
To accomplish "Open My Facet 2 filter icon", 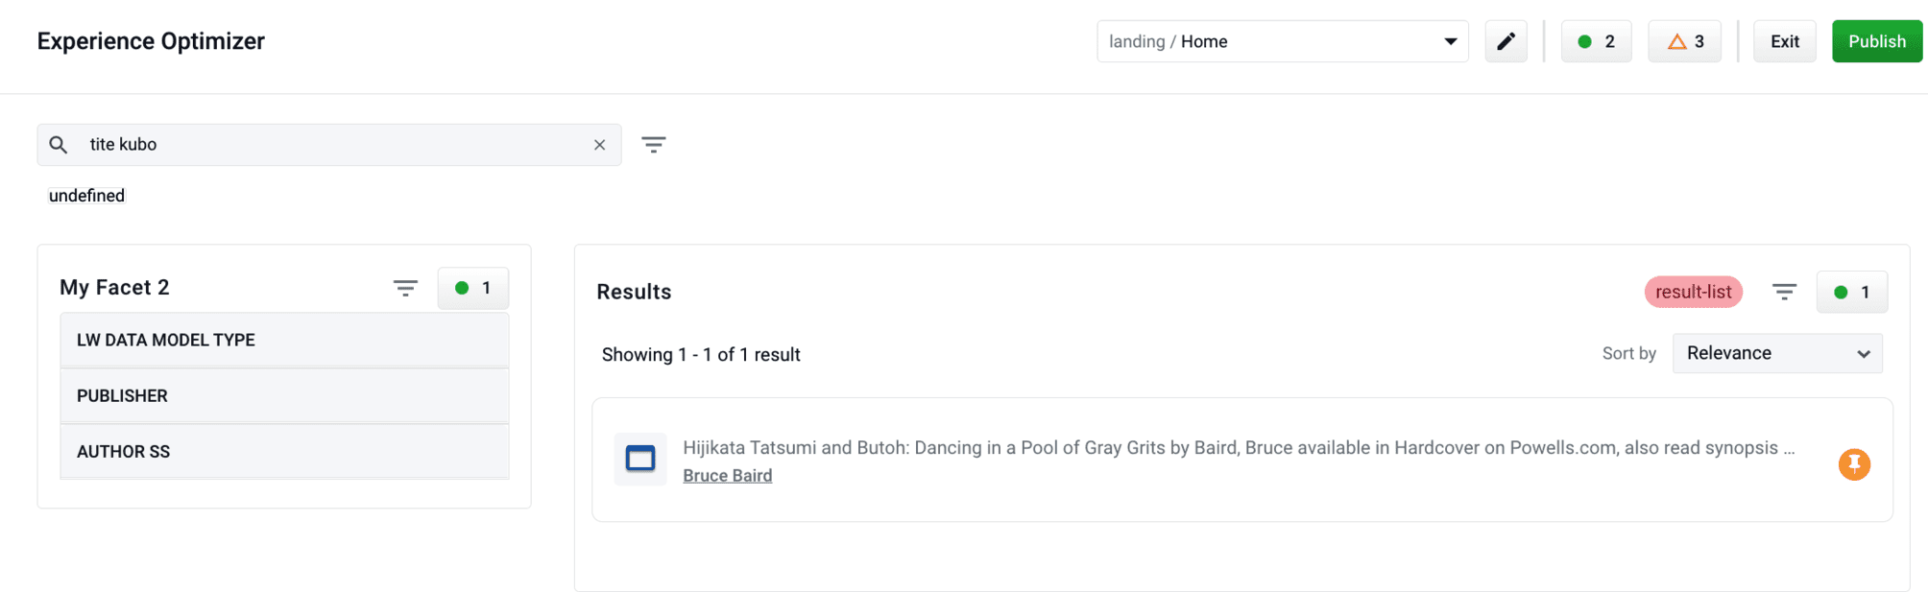I will (x=405, y=288).
